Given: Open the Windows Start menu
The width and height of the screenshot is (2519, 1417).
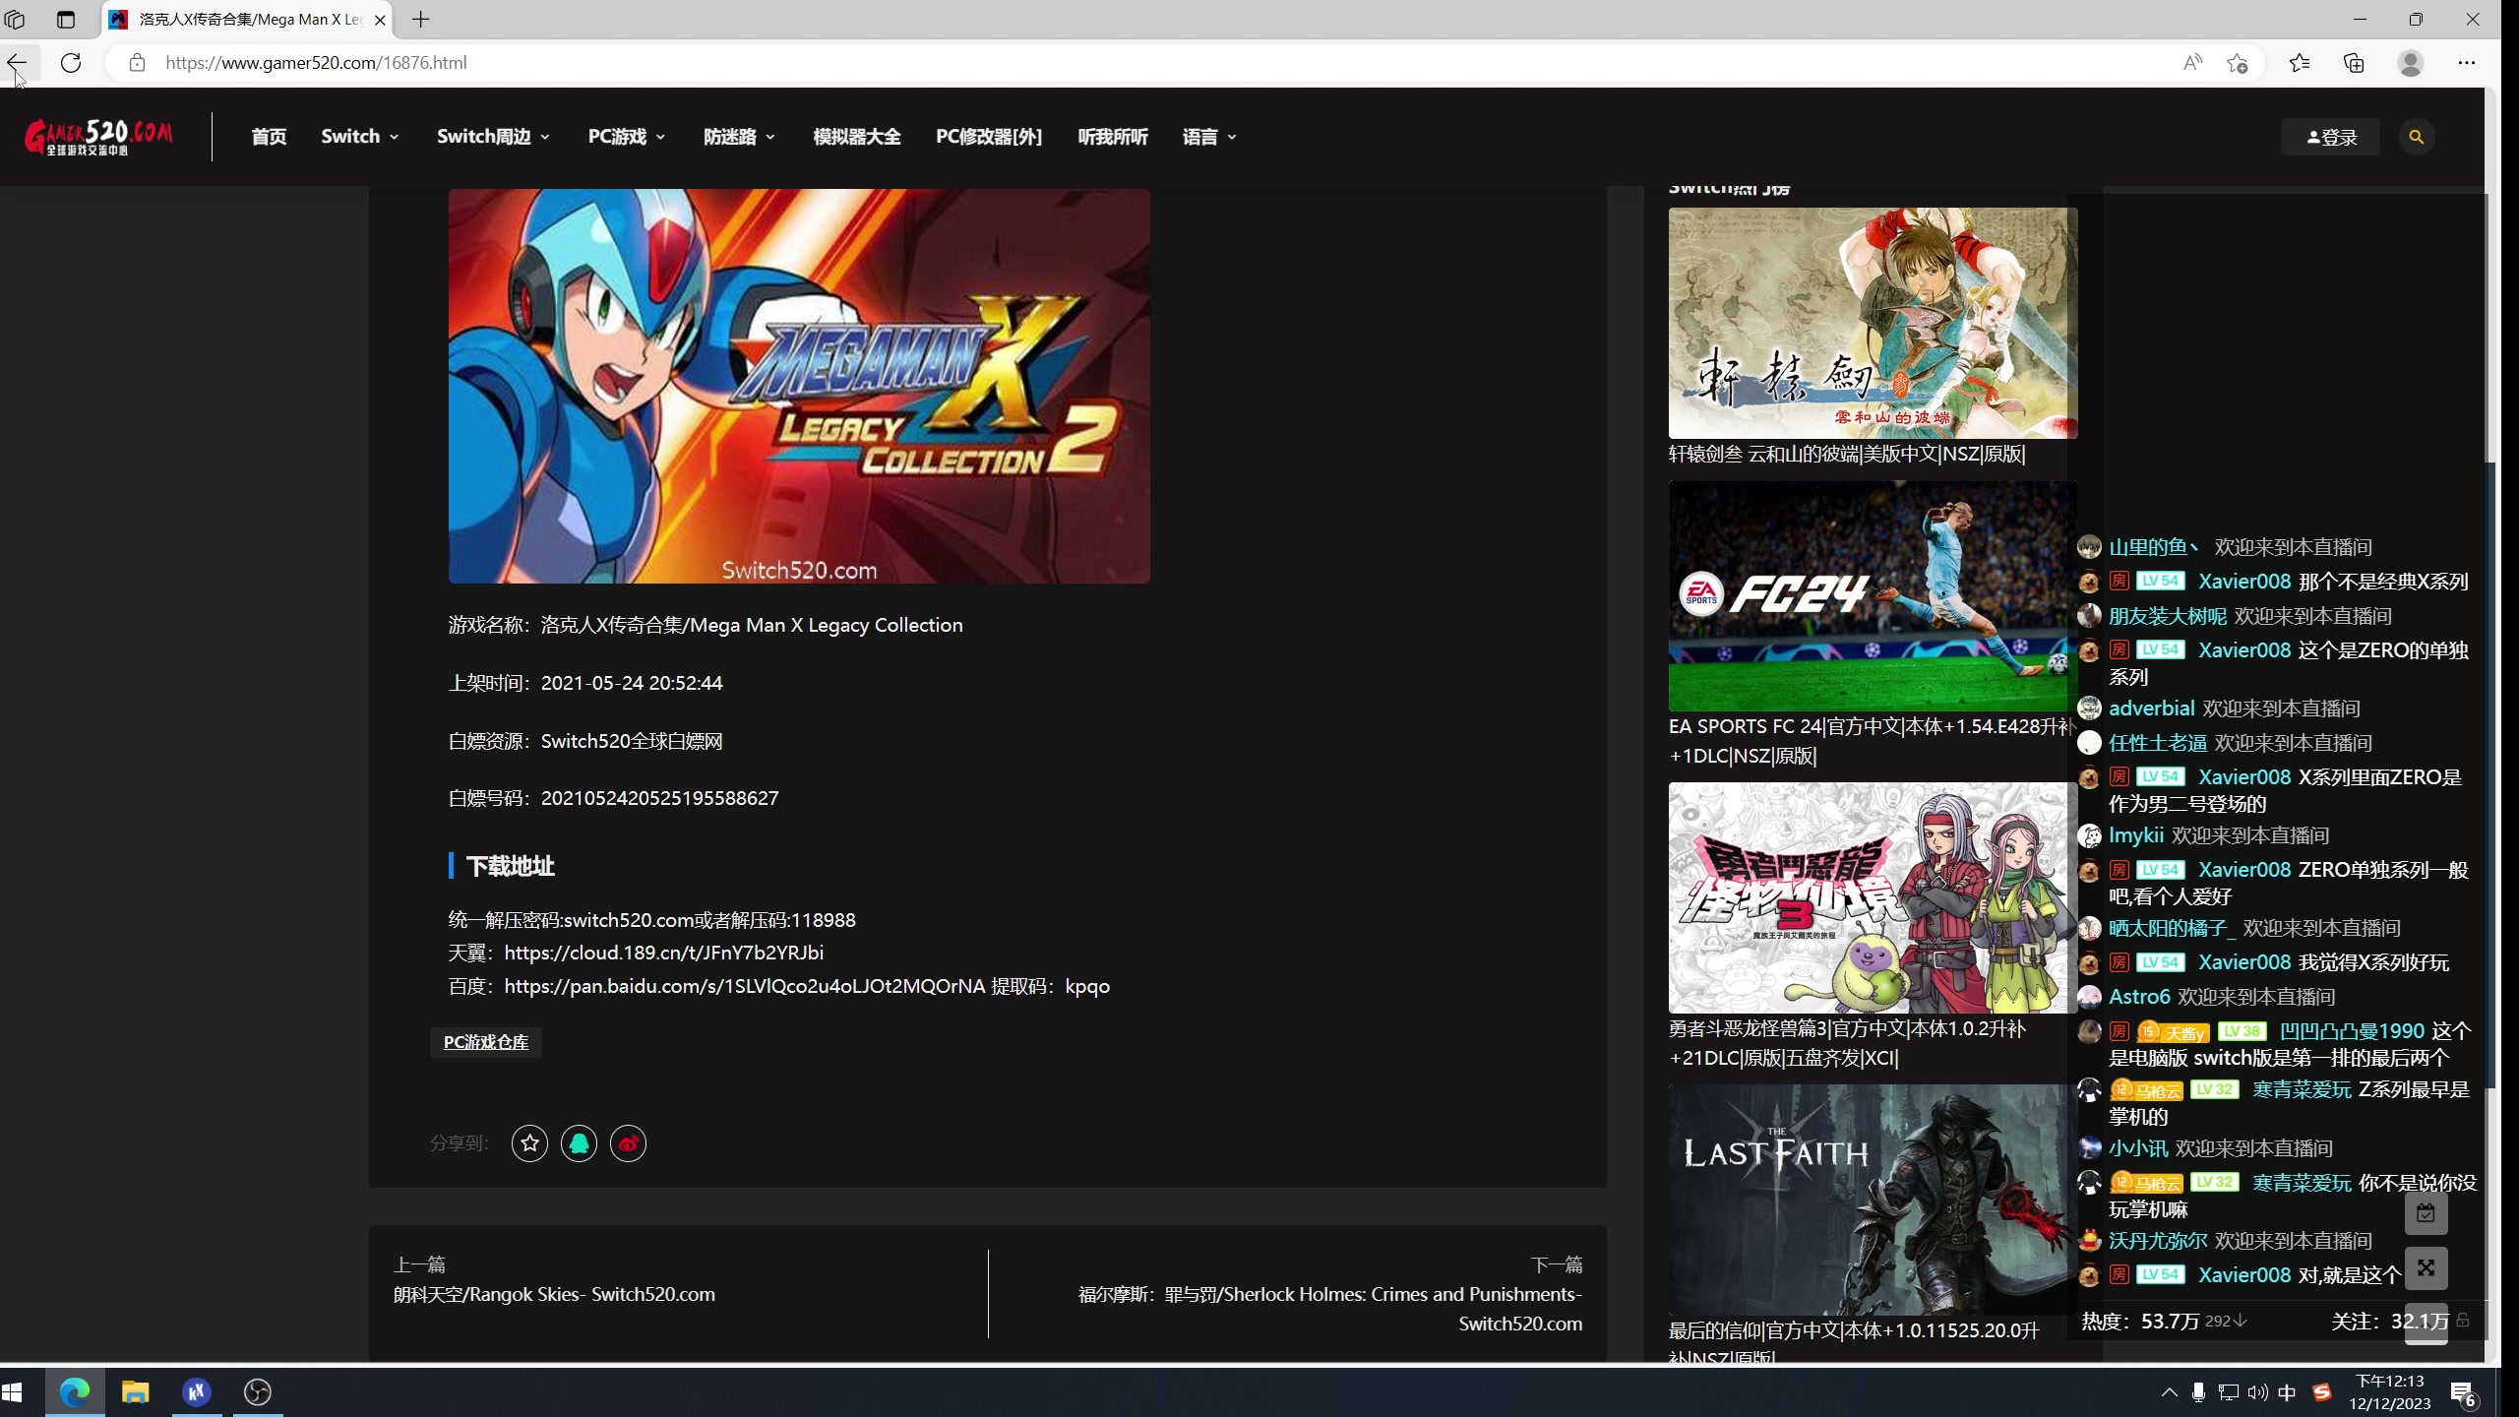Looking at the screenshot, I should (x=13, y=1392).
